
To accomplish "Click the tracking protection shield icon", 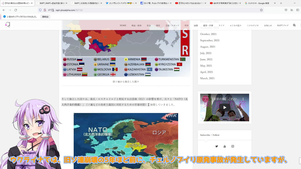I will coord(40,10).
